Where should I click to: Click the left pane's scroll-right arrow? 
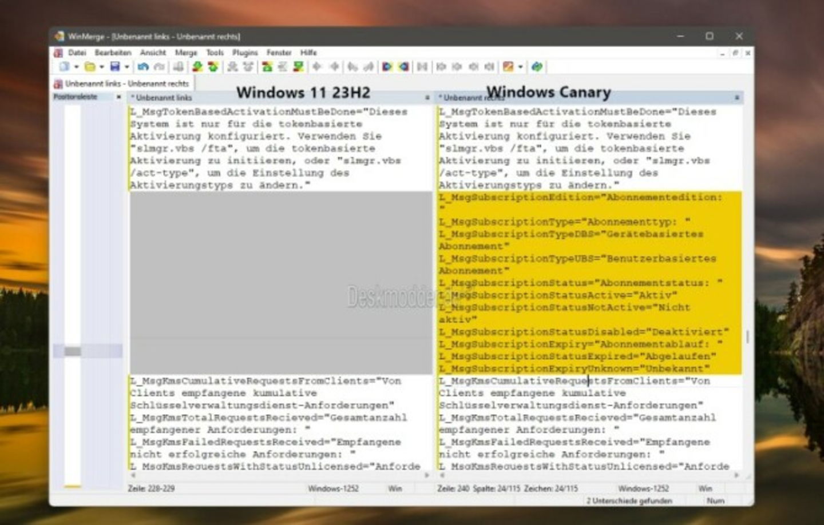click(427, 475)
